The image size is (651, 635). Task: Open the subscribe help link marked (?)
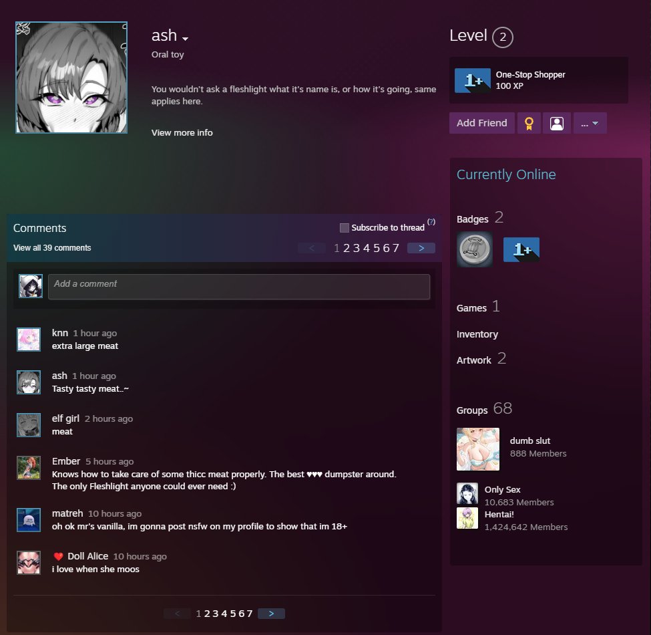pos(431,221)
